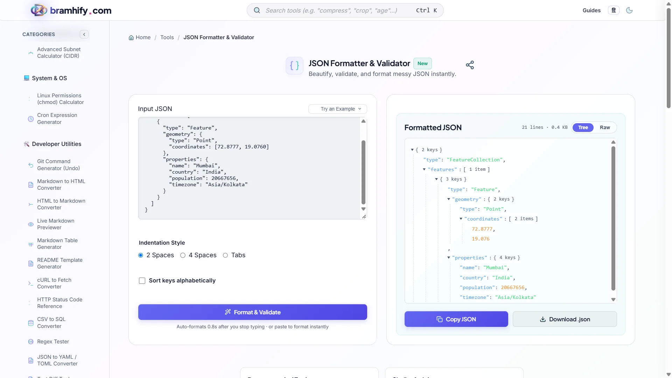
Task: Click the search magnifier icon
Action: (257, 10)
